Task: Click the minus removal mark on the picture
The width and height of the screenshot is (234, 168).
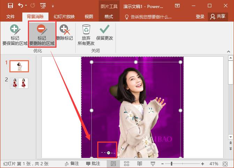Action: point(109,153)
